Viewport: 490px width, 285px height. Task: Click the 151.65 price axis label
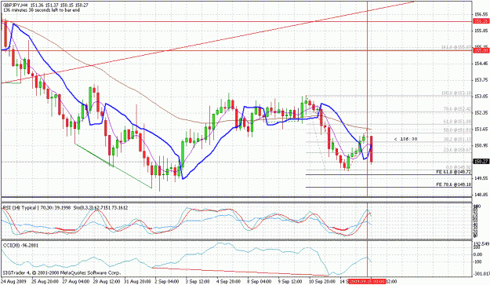point(481,129)
